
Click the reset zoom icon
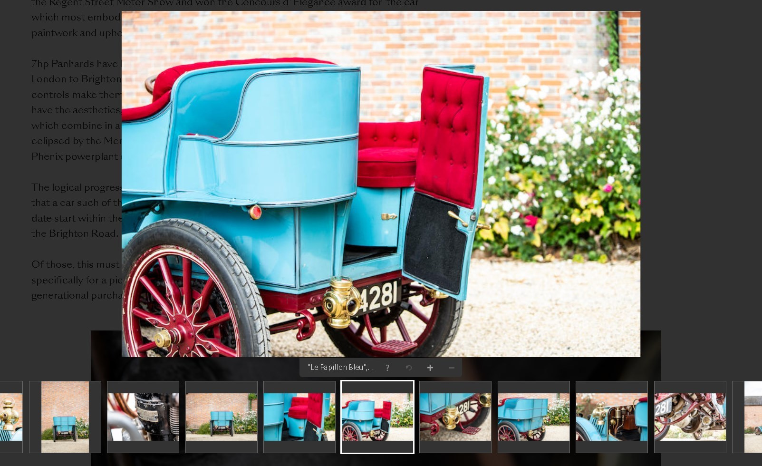click(409, 368)
